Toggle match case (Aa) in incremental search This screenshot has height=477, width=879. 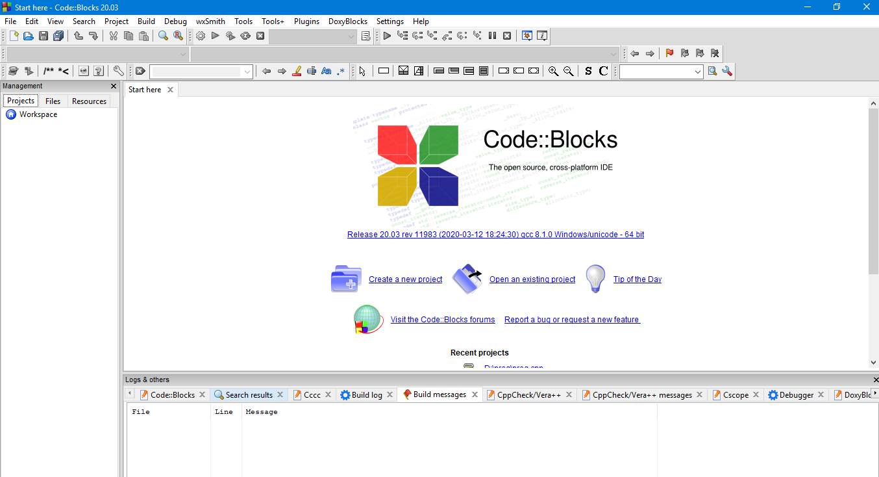(x=327, y=71)
